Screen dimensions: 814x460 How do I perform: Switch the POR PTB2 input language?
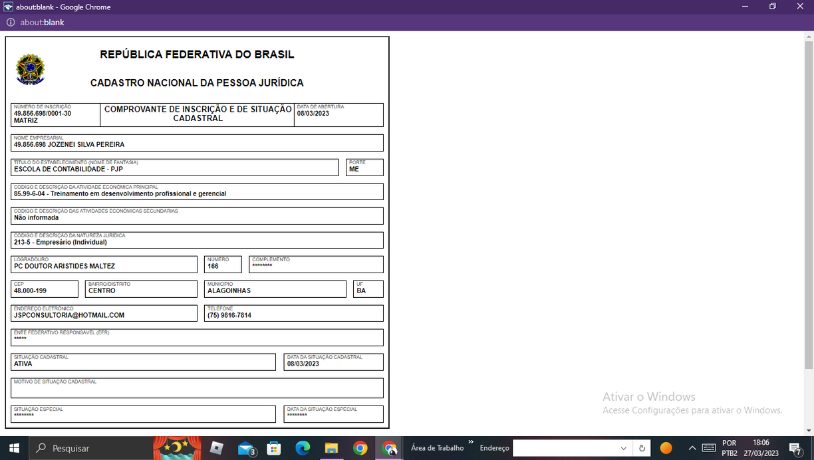click(730, 448)
